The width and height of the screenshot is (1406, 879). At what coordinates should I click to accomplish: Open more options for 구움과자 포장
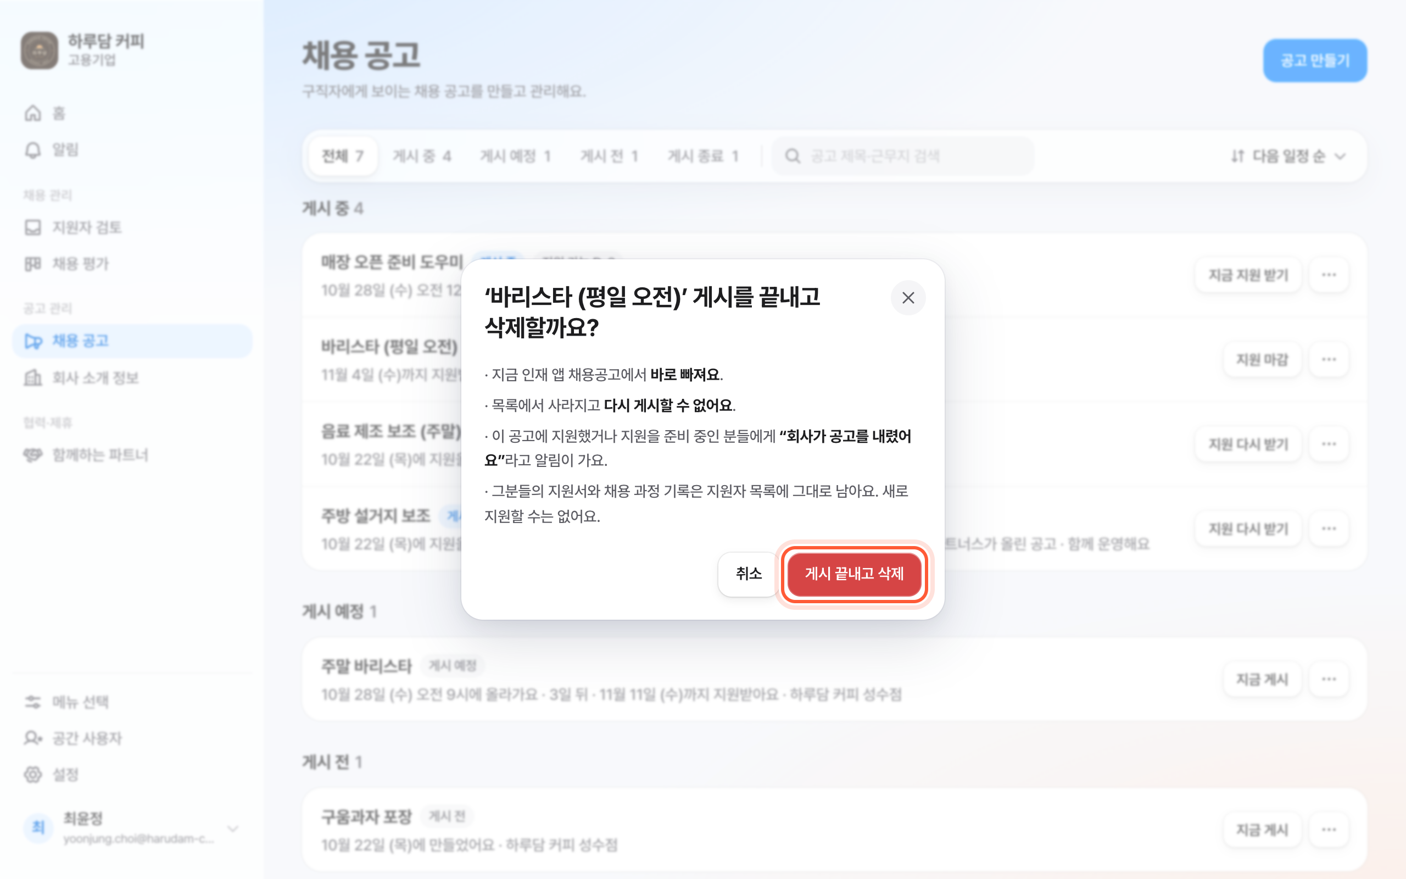point(1329,830)
